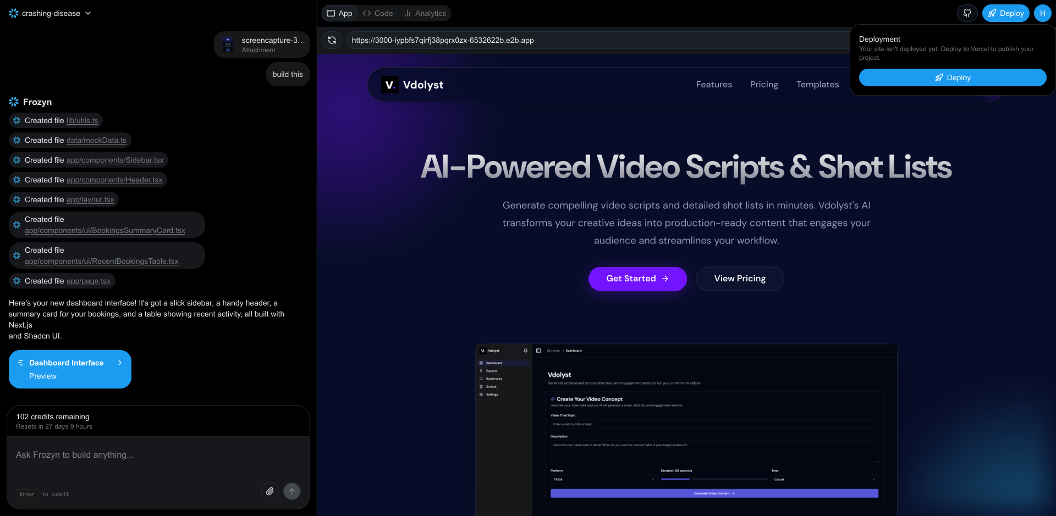Screen dimensions: 1056x516
Task: Reload the preview with refresh icon
Action: pos(332,40)
